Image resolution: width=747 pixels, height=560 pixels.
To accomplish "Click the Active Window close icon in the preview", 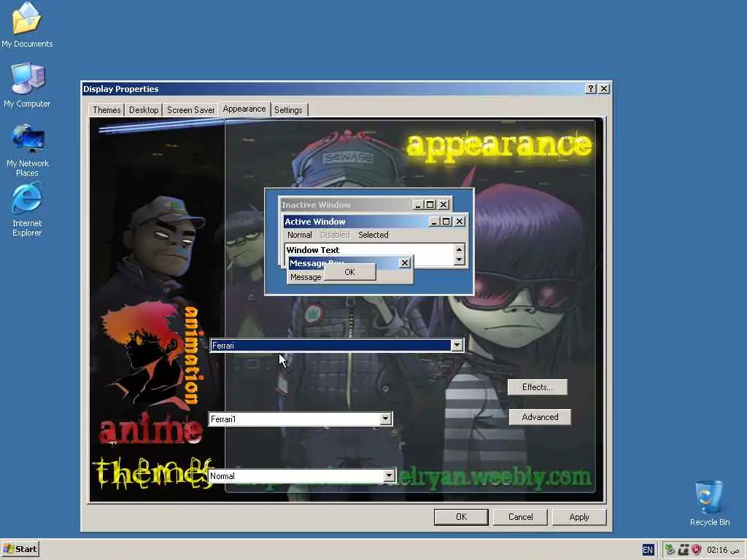I will coord(460,222).
